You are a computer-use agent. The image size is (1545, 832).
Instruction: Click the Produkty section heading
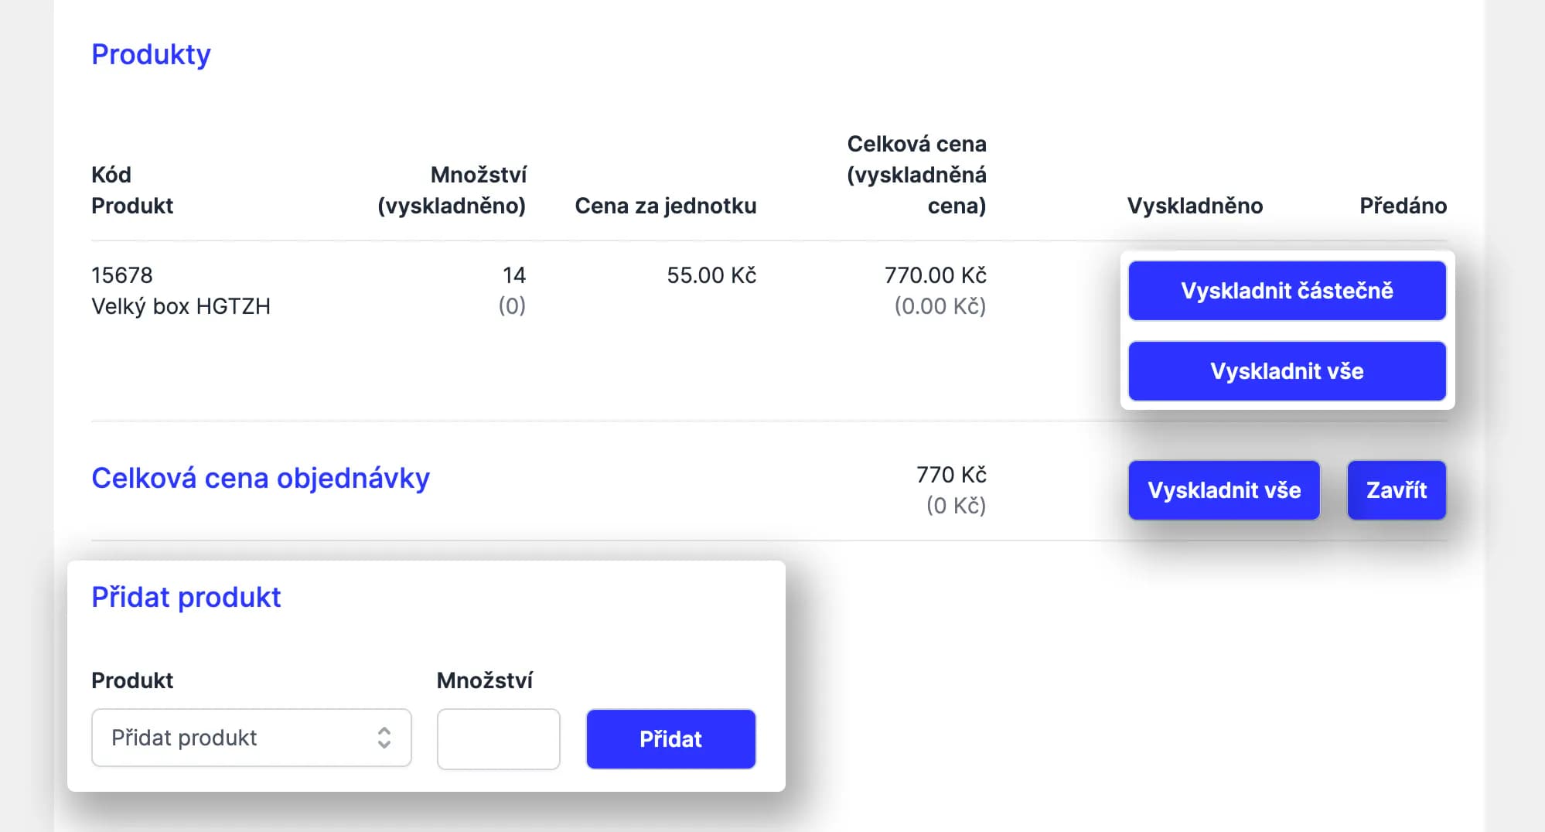click(x=151, y=54)
